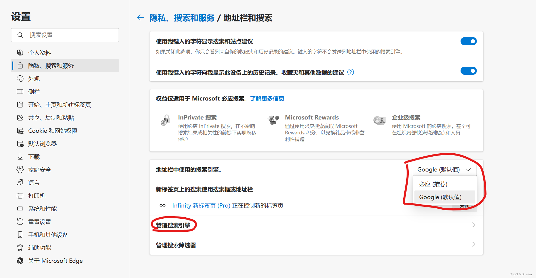536x278 pixels.
Task: Open 家庭安全 settings section
Action: point(65,170)
